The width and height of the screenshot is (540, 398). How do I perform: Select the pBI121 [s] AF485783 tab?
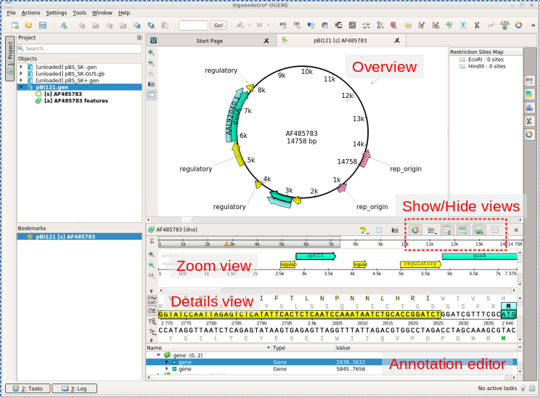340,41
